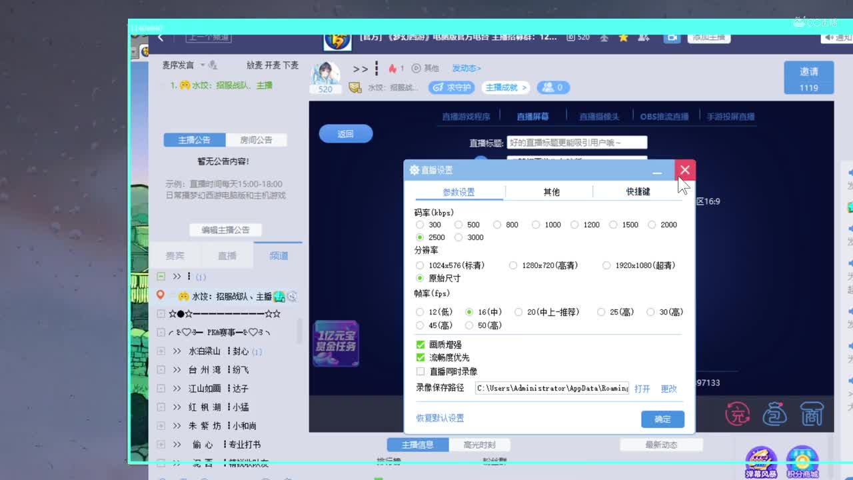Click the 返回 button
Screen dimensions: 853x480
[346, 134]
